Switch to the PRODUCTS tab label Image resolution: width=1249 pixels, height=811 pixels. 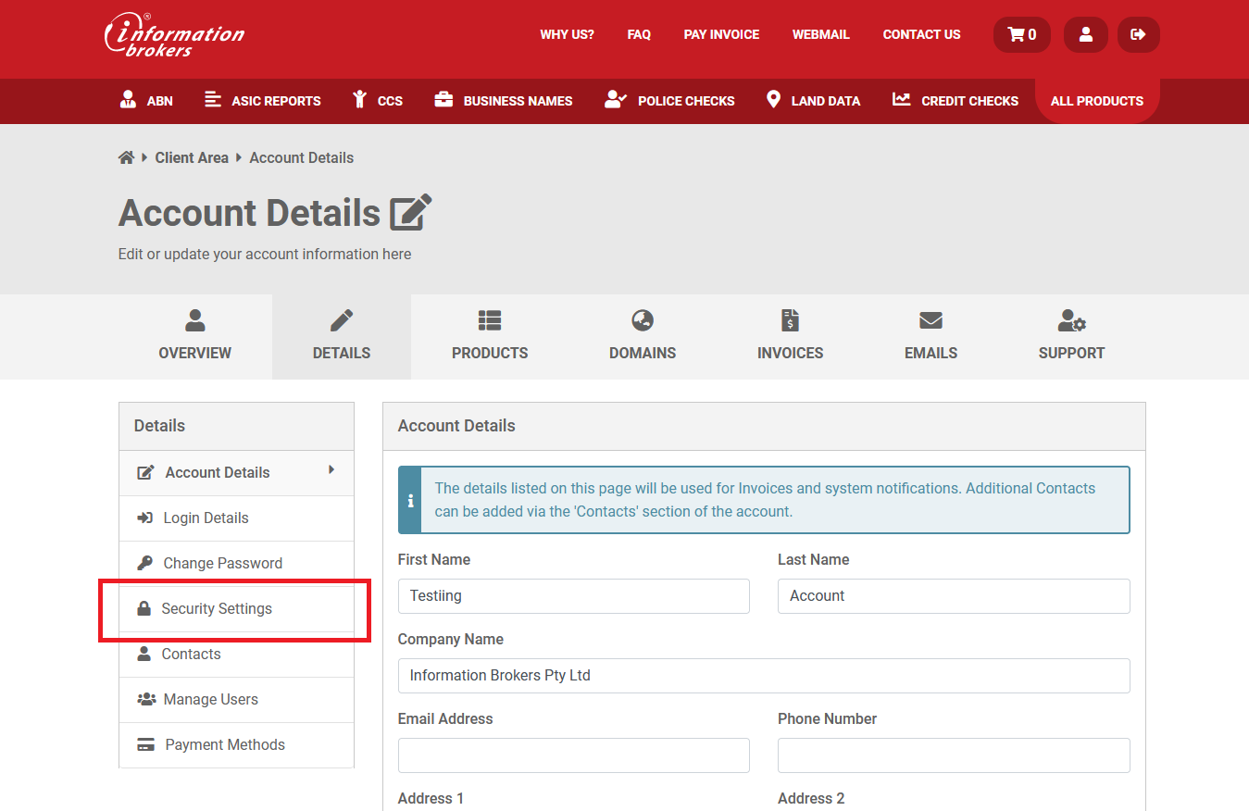490,353
